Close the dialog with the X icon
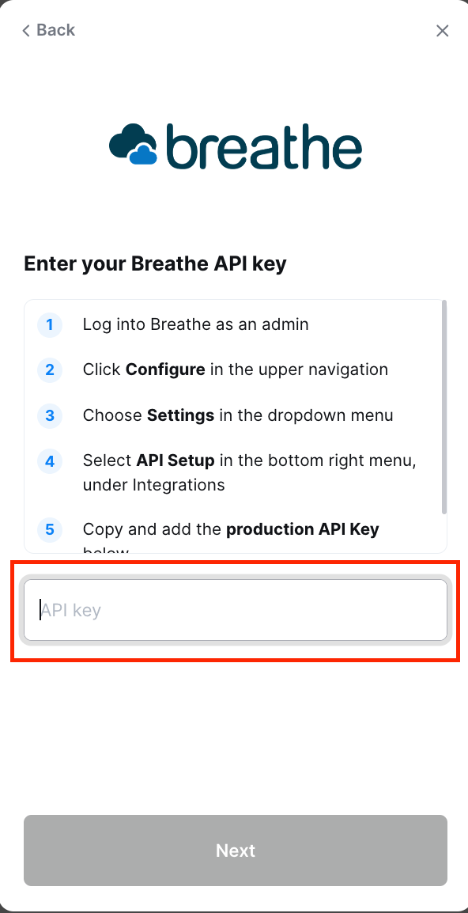 pyautogui.click(x=443, y=31)
